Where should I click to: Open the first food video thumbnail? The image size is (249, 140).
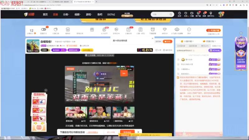(x=76, y=113)
